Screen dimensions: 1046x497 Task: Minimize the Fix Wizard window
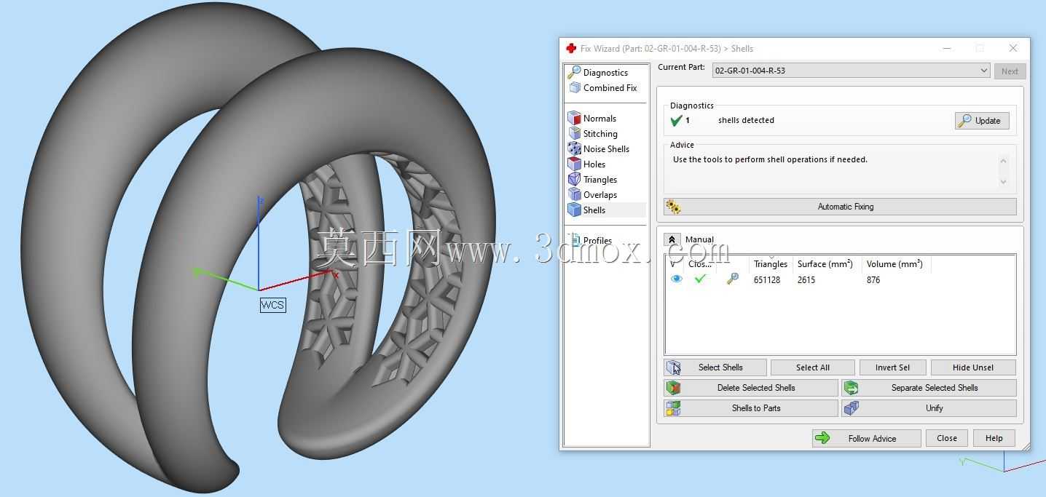tap(948, 48)
